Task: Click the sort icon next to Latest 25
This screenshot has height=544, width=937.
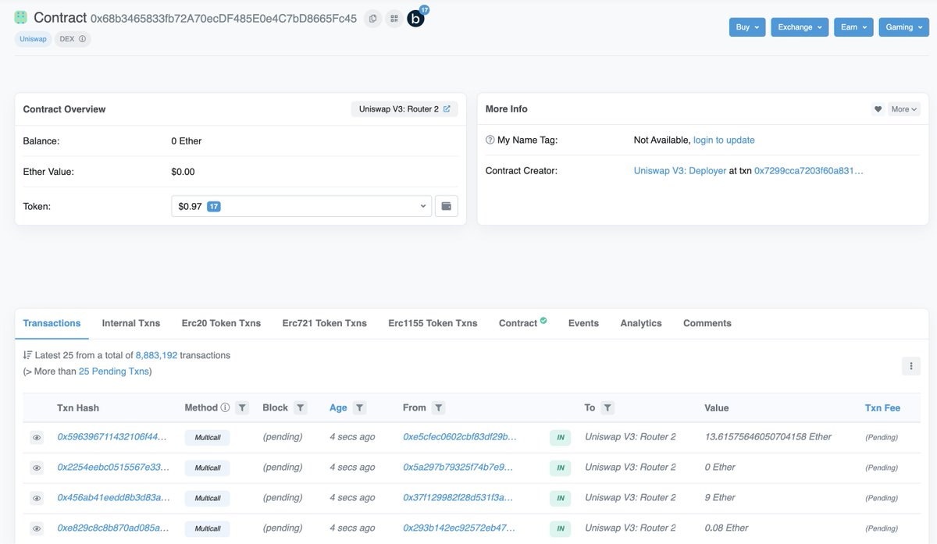Action: (27, 355)
